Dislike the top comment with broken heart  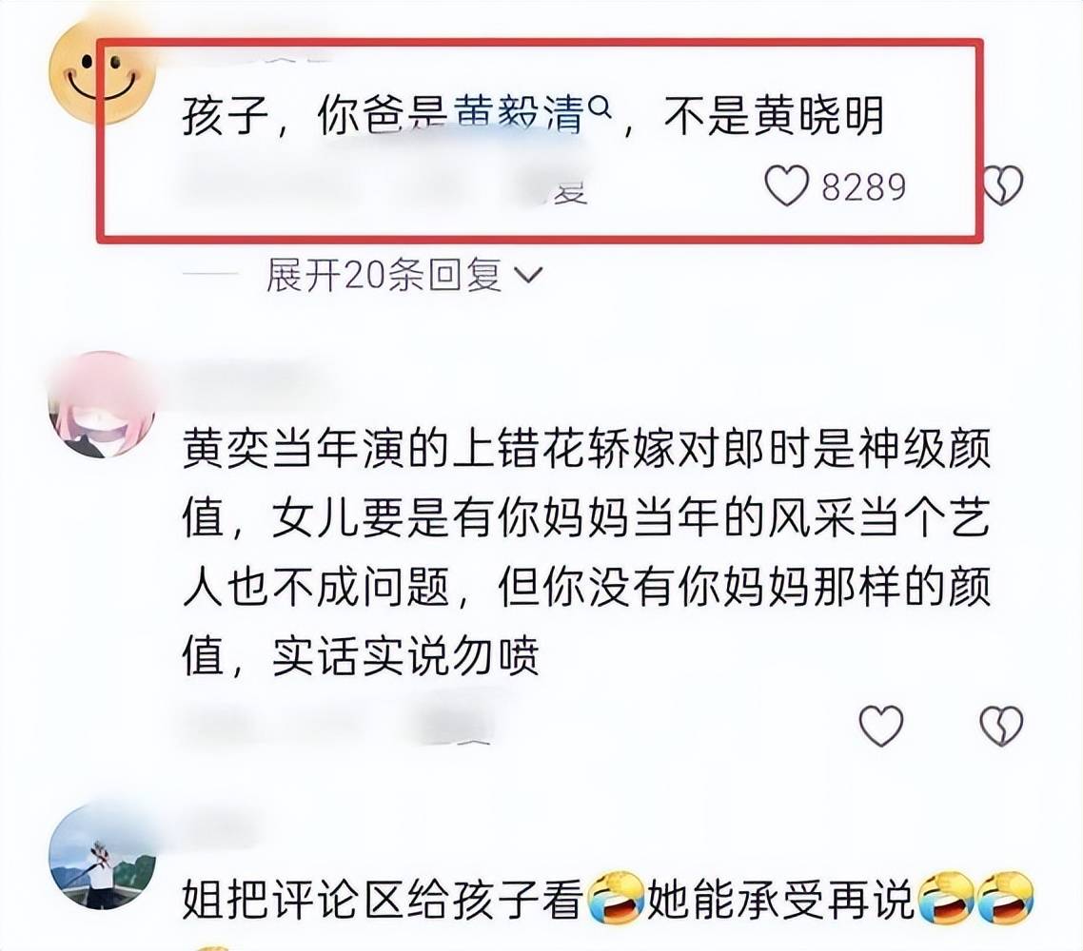click(x=1002, y=185)
